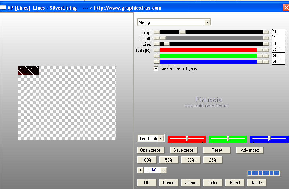The width and height of the screenshot is (289, 189).
Task: Click the Open preset button
Action: (151, 150)
